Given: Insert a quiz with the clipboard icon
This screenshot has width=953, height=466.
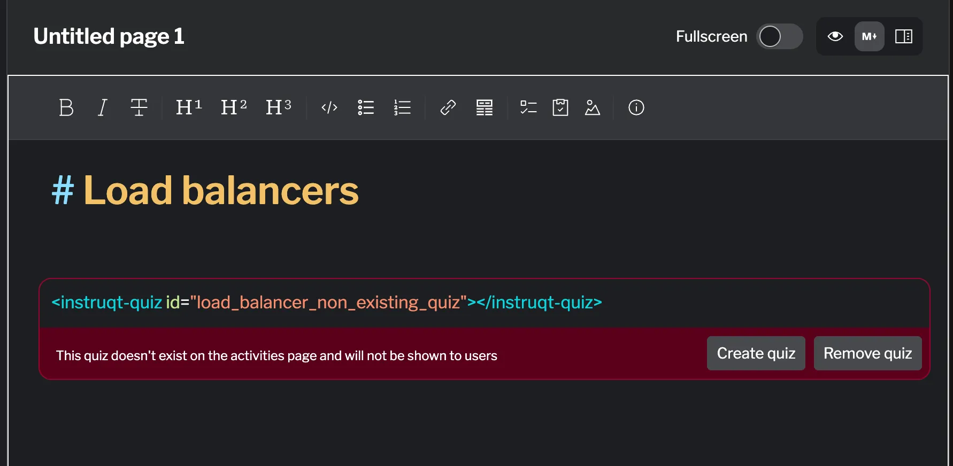Looking at the screenshot, I should point(560,107).
